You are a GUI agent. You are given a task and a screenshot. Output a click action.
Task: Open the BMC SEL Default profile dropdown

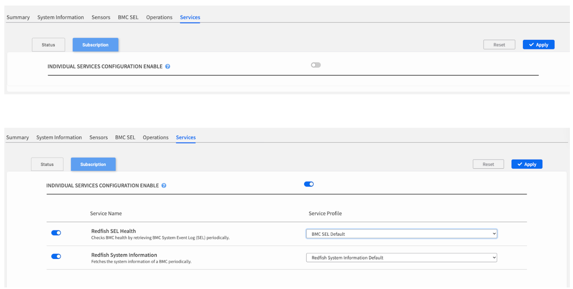click(401, 234)
